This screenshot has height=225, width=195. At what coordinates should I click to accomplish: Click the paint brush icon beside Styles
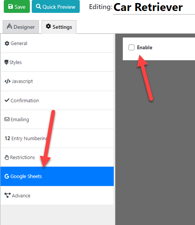tap(6, 62)
